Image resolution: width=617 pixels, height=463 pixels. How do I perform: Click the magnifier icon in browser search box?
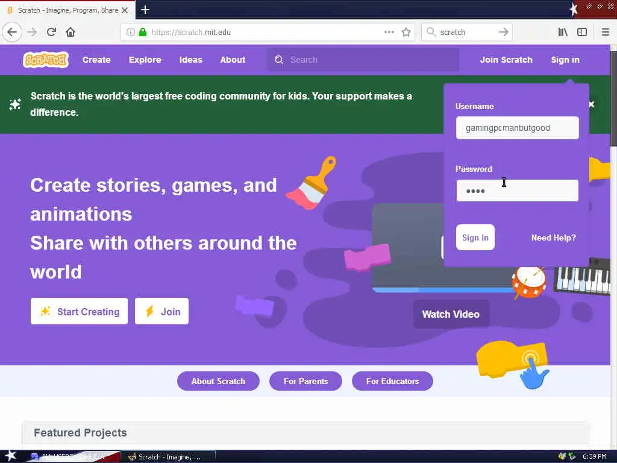pyautogui.click(x=431, y=32)
